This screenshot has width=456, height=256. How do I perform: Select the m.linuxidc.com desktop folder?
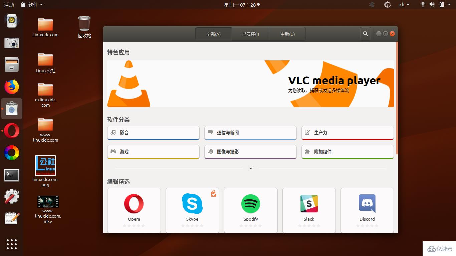pyautogui.click(x=45, y=95)
